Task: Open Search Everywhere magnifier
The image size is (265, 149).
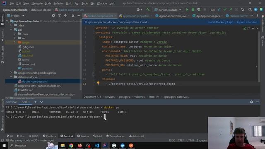Action: pos(250,10)
